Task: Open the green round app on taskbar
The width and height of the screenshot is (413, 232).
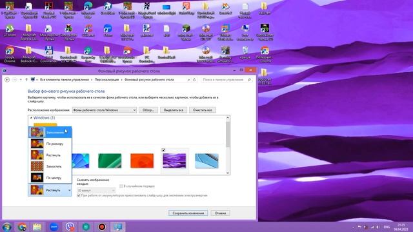Action: click(86, 227)
